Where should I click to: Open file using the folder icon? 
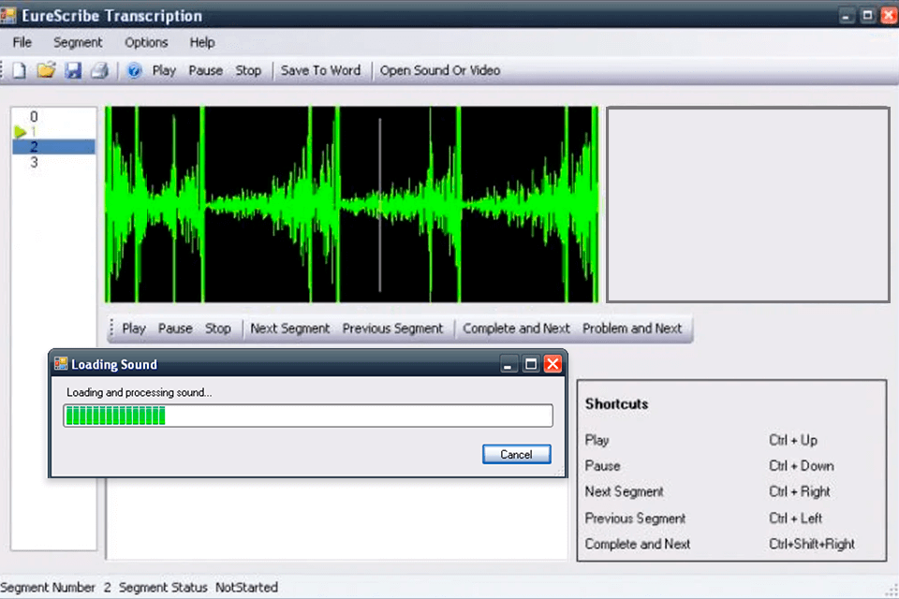pyautogui.click(x=46, y=70)
